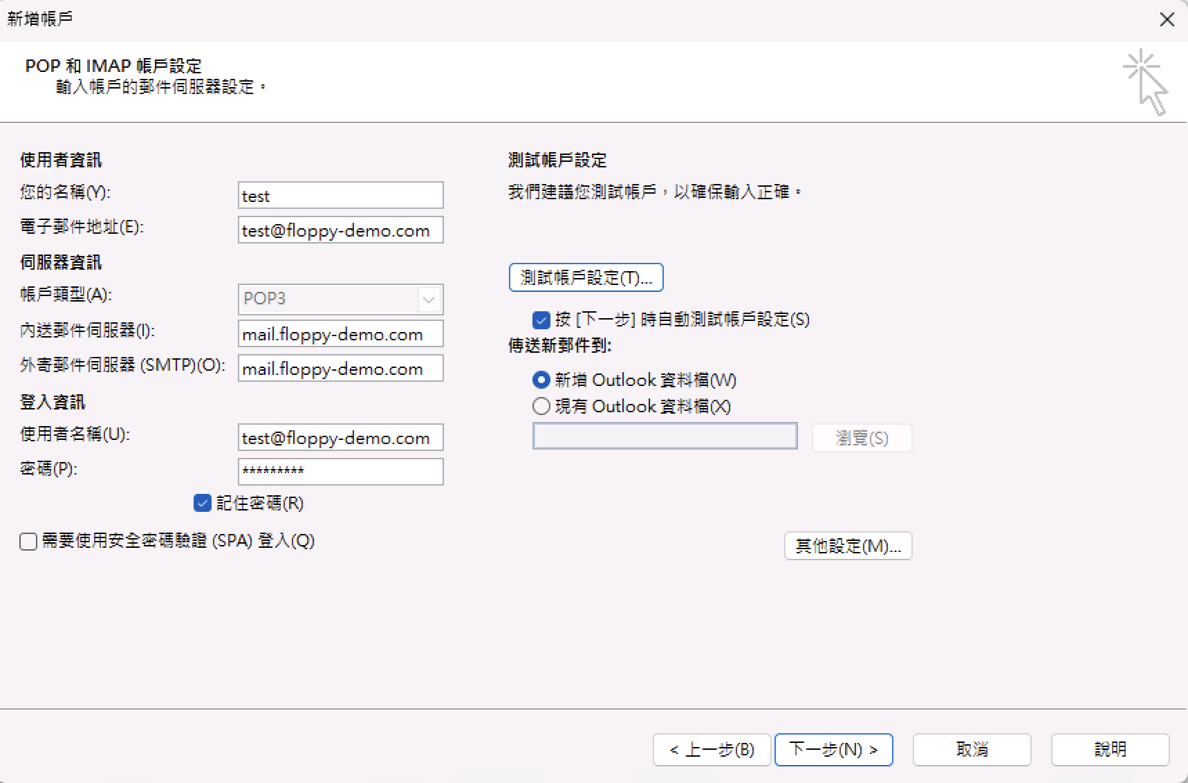Open help with 說明 button
1188x783 pixels.
pos(1110,749)
